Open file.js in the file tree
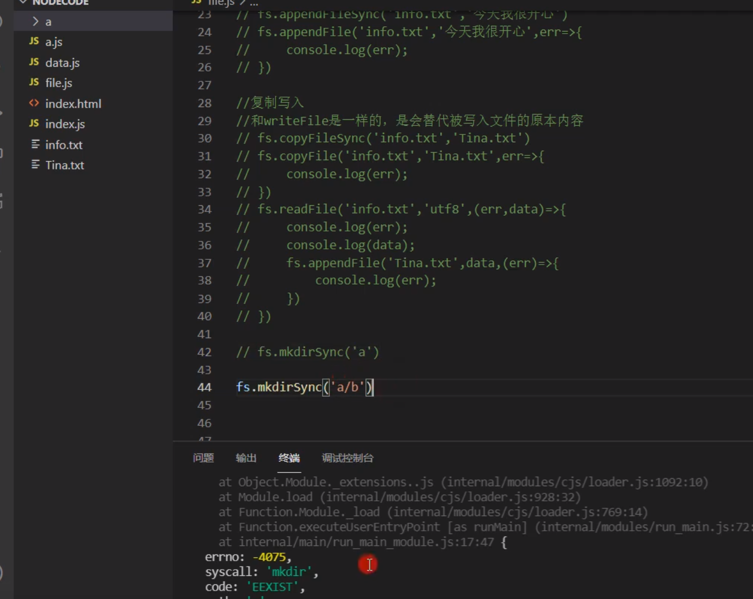Screen dimensions: 753x599 pyautogui.click(x=59, y=83)
